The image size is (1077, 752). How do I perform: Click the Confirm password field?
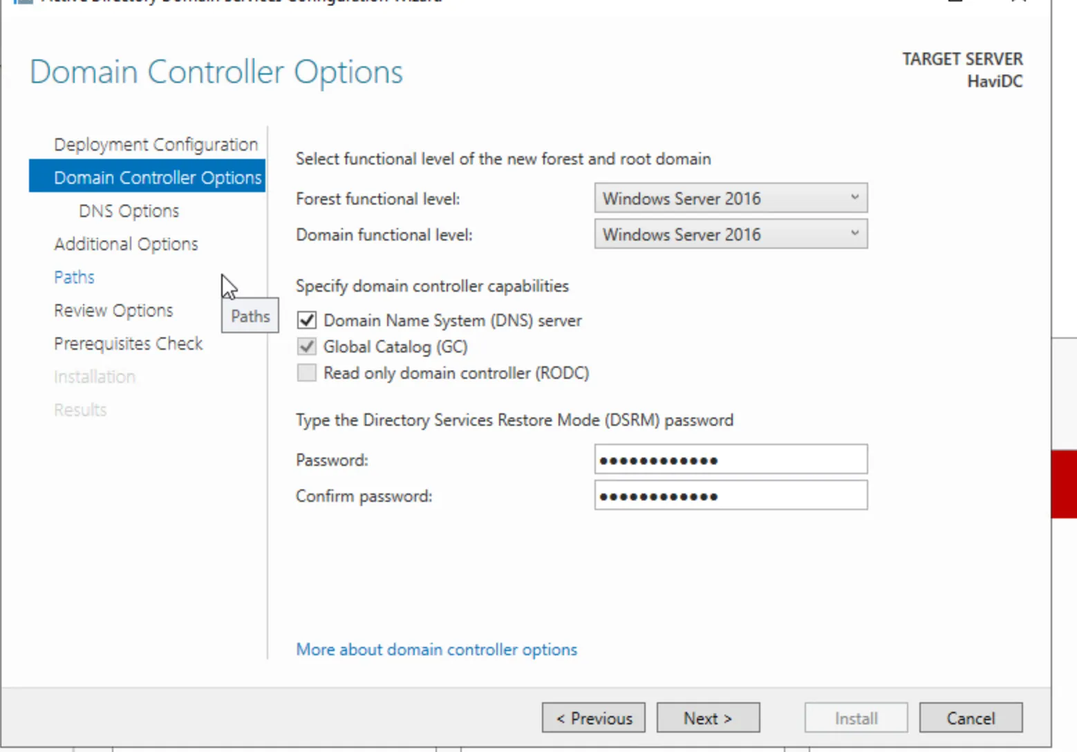coord(730,496)
